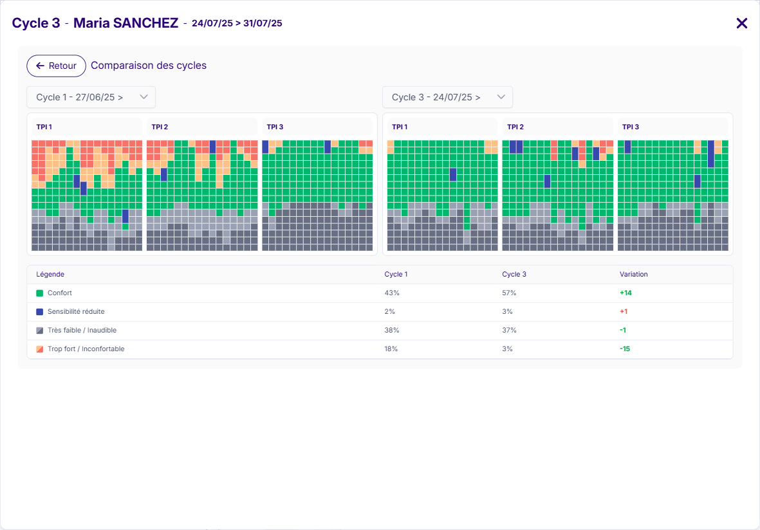
Task: Open the Cycle 1 - 27/06/25 dropdown
Action: point(91,97)
